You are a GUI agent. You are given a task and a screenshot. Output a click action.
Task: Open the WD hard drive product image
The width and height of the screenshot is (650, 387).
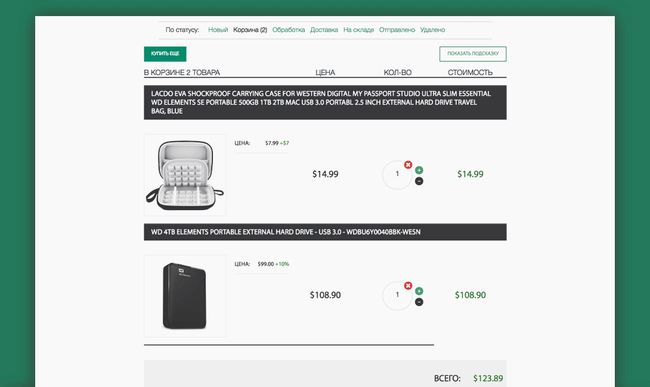[185, 296]
